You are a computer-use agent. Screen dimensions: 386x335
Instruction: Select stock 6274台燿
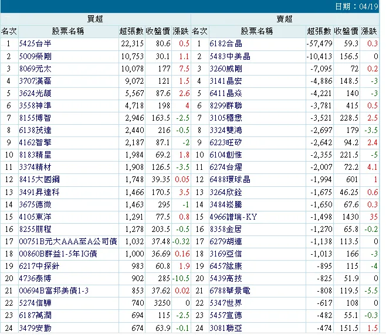(226, 167)
